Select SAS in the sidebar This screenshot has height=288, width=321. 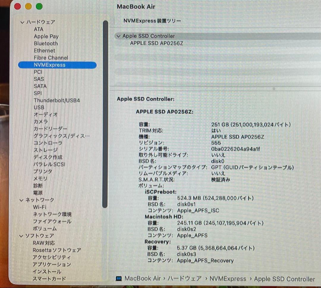tap(39, 79)
